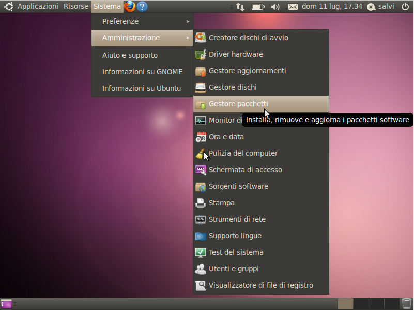Screen dimensions: 414x310
Task: Click the Driver hardware icon
Action: click(201, 54)
